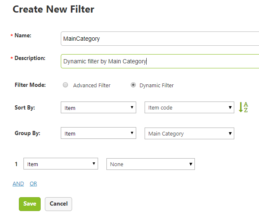Open the None condition dropdown

(150, 164)
